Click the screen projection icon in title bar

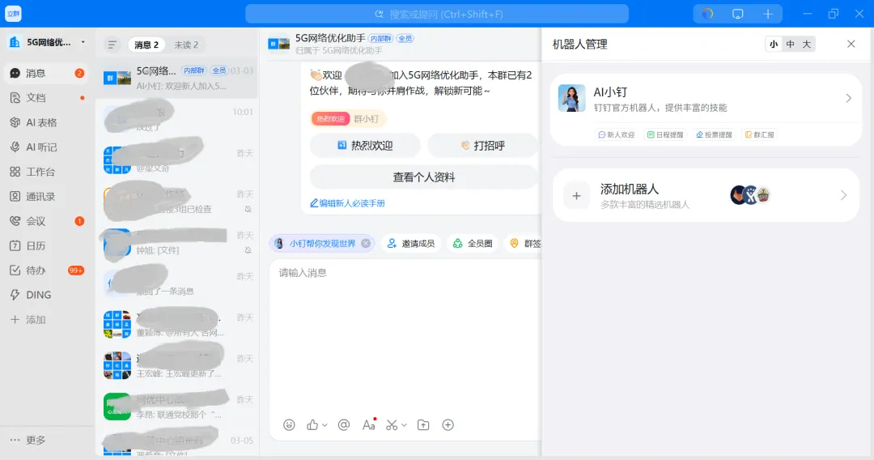click(737, 14)
